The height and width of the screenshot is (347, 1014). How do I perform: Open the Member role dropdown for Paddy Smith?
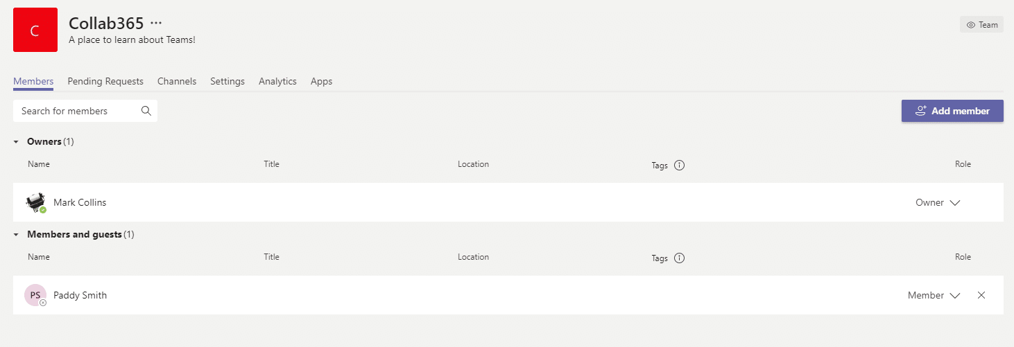[x=934, y=296]
